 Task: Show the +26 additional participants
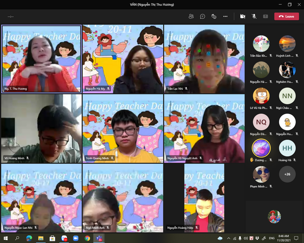coord(287,174)
